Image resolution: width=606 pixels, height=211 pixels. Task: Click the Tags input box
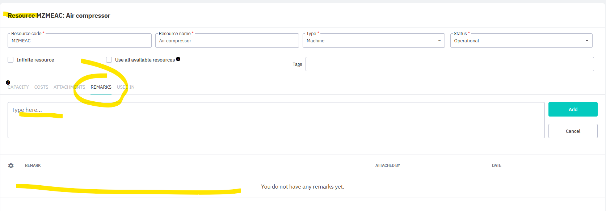[449, 64]
